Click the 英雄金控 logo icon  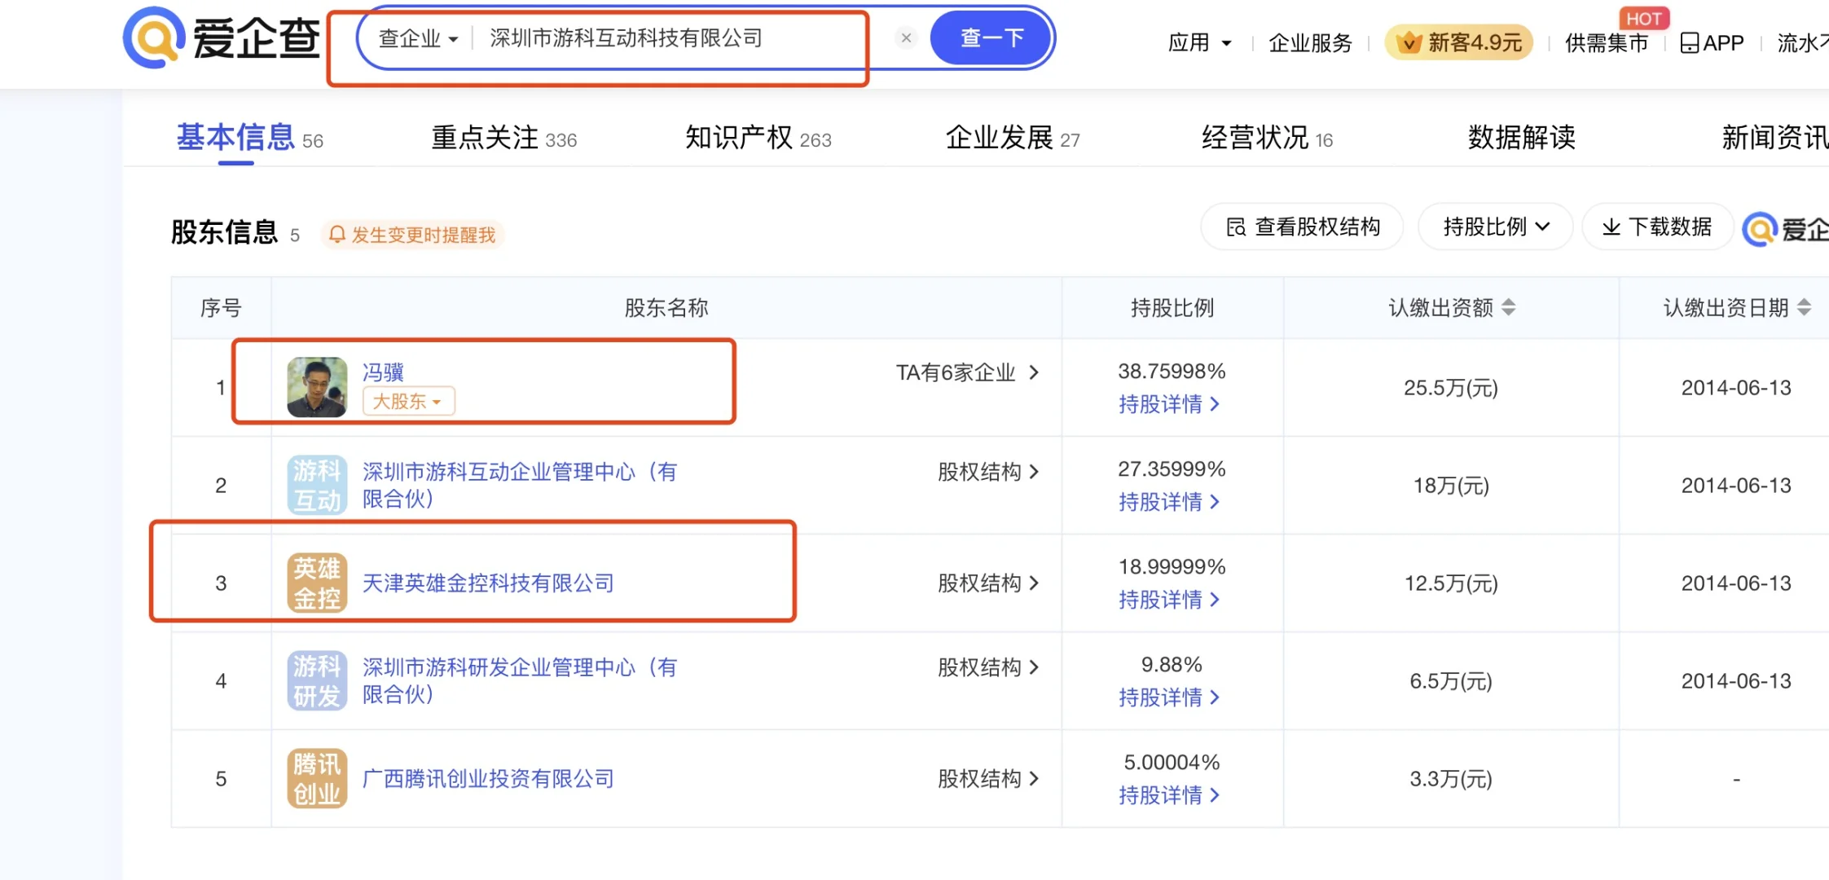317,583
